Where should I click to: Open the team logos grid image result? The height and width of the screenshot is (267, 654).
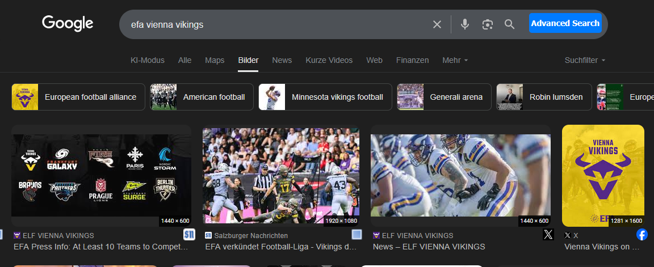[x=102, y=175]
